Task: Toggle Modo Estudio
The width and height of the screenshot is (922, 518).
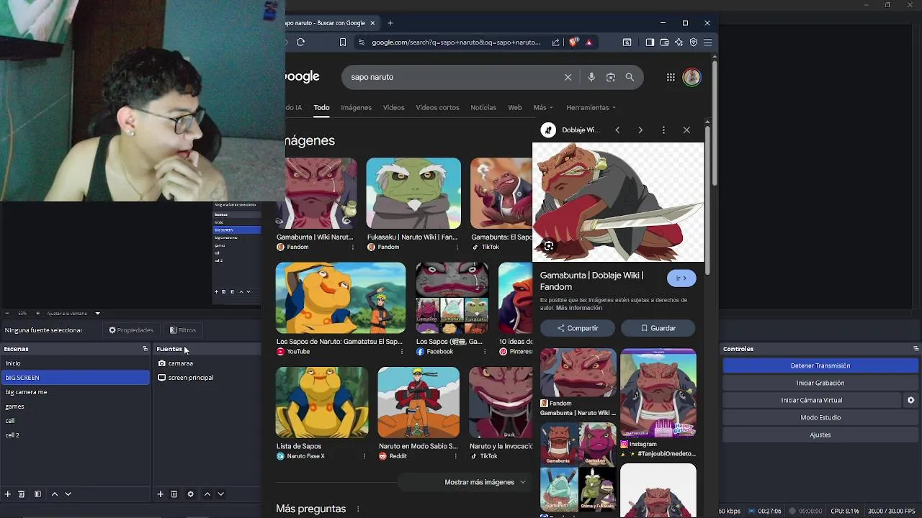Action: coord(820,417)
